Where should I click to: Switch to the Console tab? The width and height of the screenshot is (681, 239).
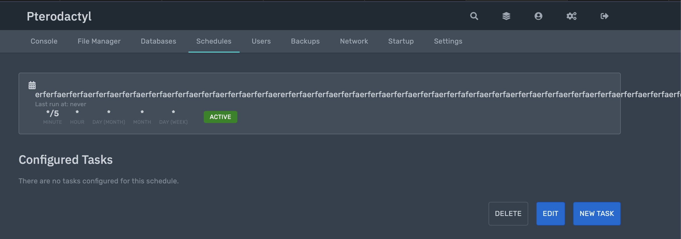pyautogui.click(x=44, y=41)
